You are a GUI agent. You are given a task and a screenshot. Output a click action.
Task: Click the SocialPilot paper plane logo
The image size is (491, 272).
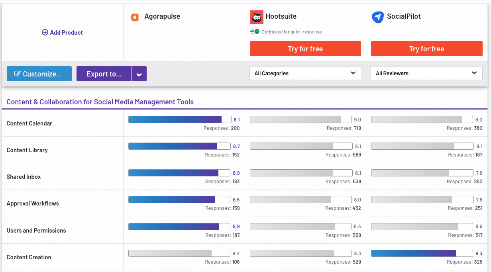point(378,16)
